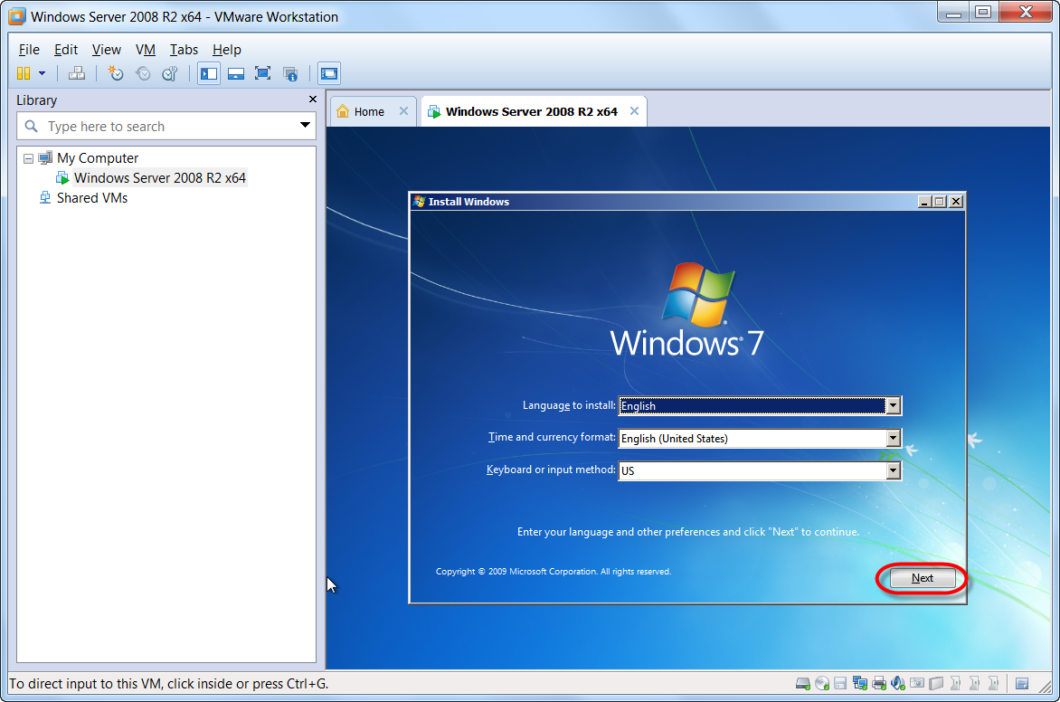Viewport: 1060px width, 702px height.
Task: Click the Next button in Install Windows
Action: (x=923, y=578)
